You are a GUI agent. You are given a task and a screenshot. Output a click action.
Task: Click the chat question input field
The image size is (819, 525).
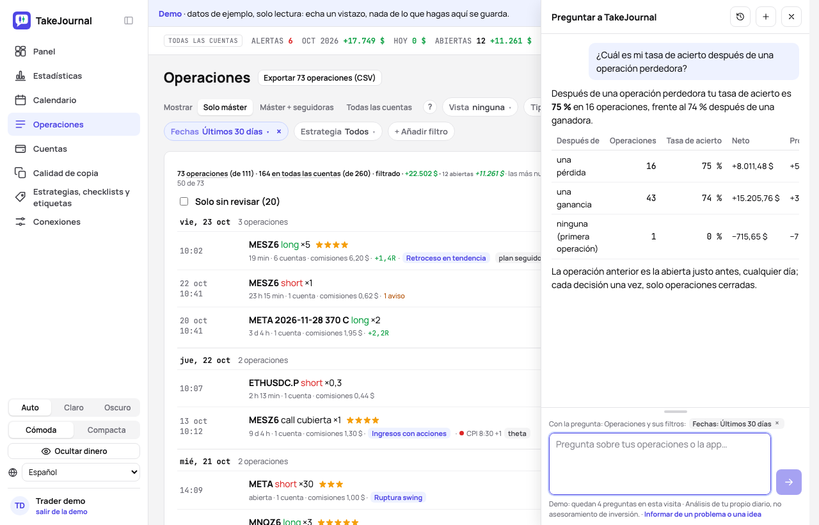[660, 464]
